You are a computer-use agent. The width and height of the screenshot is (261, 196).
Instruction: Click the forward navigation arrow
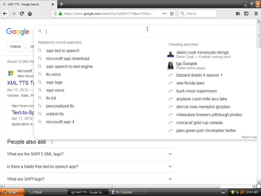click(14, 14)
